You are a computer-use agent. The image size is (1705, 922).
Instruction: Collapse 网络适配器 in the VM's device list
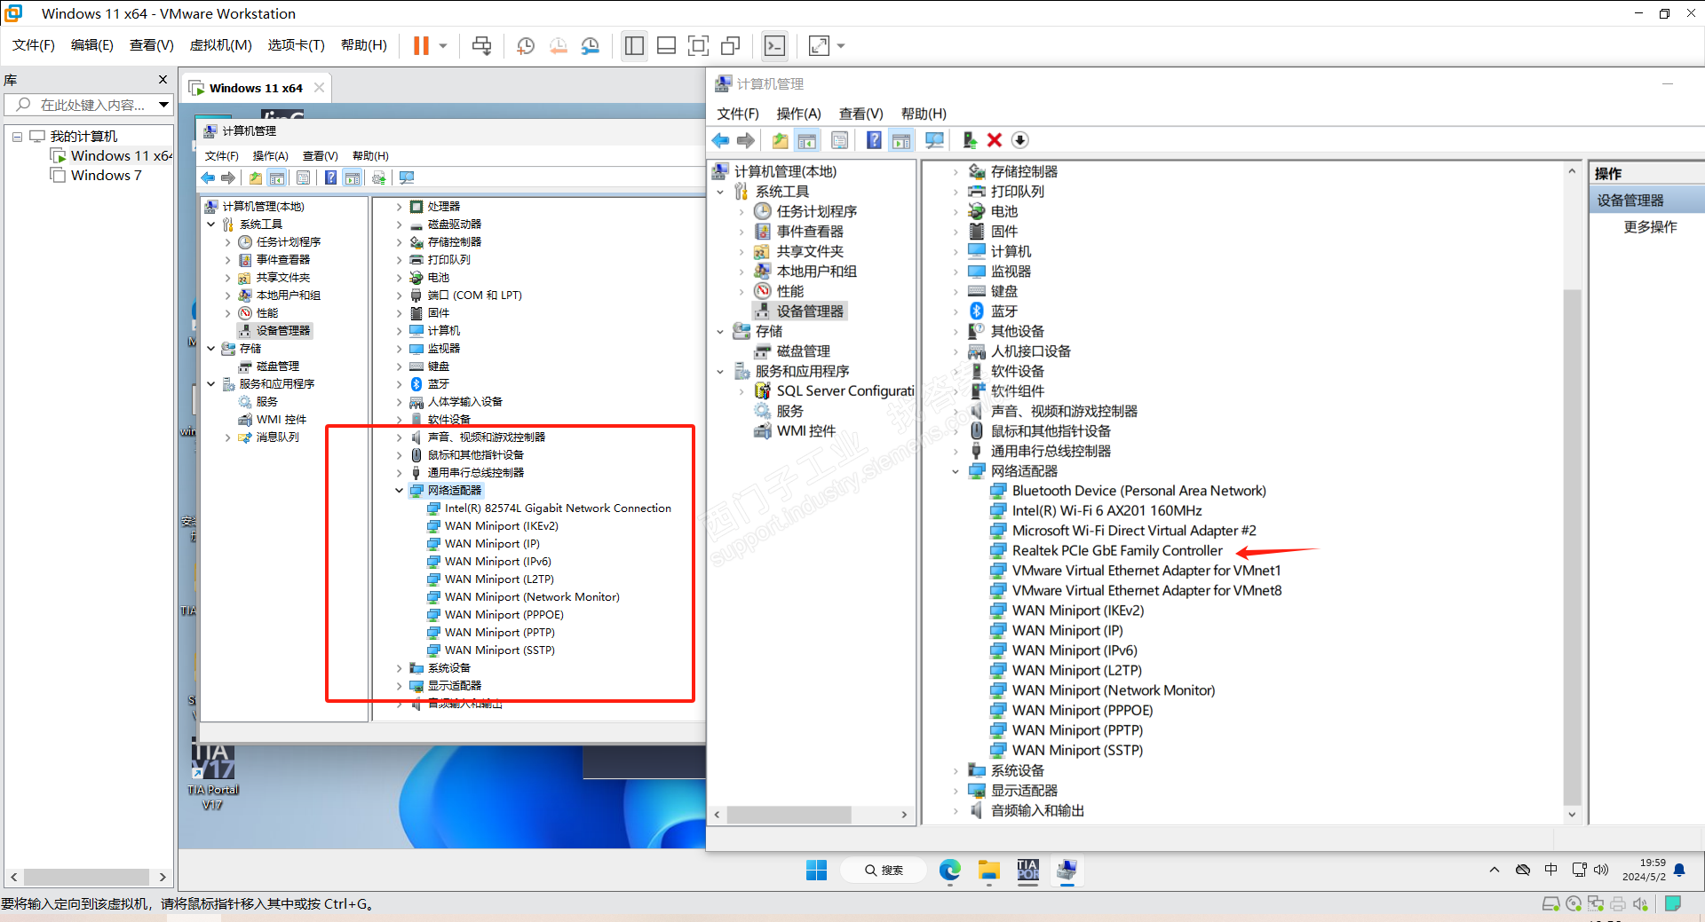coord(400,491)
